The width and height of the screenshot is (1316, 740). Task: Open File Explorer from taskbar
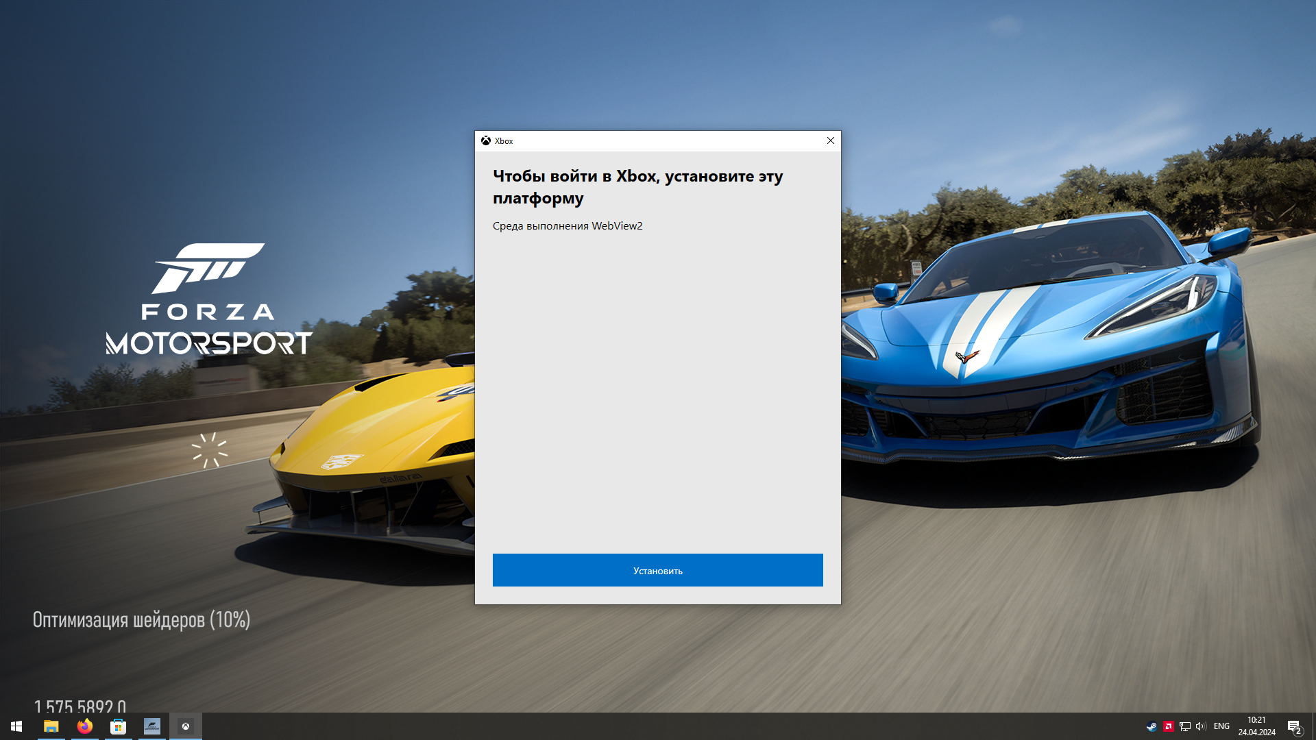click(51, 726)
